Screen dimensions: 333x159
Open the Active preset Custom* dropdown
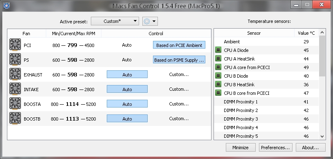[115, 21]
